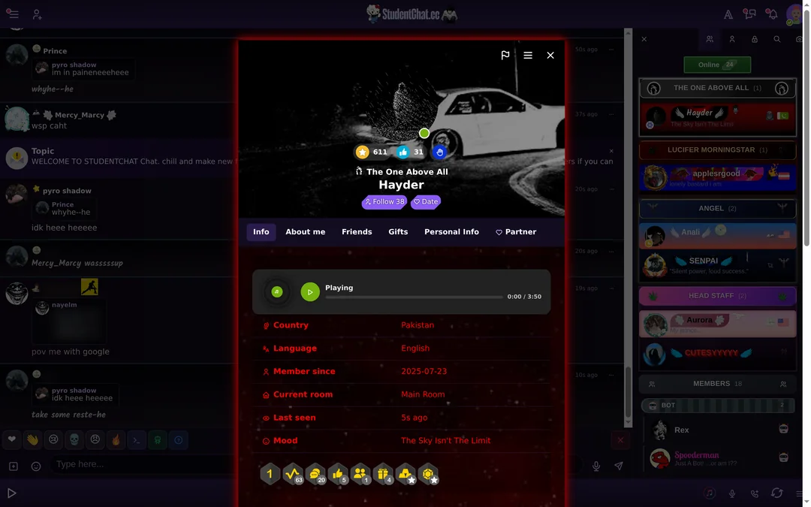
Task: Open the notifications bell
Action: tap(772, 14)
